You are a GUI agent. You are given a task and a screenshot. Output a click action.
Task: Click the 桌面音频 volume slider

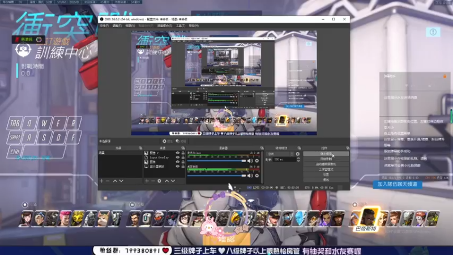(x=217, y=176)
